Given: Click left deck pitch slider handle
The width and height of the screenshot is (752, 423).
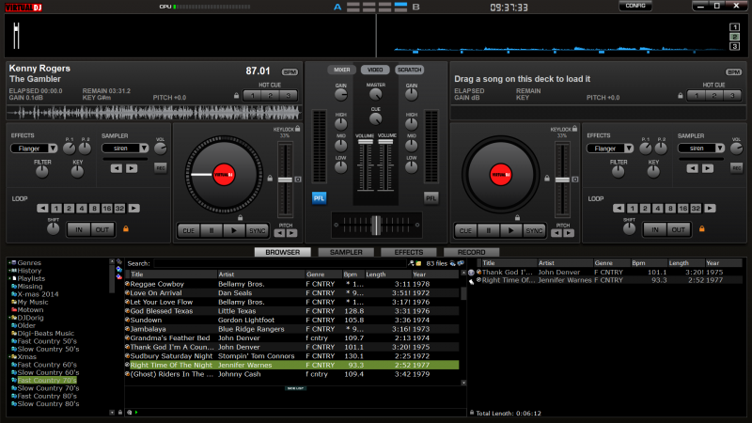Looking at the screenshot, I should click(x=285, y=180).
